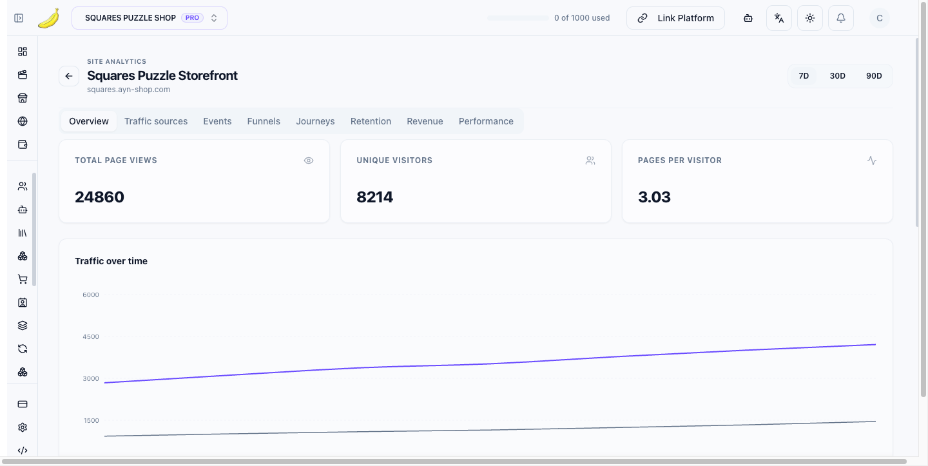
Task: Click the usage progress bar near 0 of 1000 used
Action: (x=517, y=18)
